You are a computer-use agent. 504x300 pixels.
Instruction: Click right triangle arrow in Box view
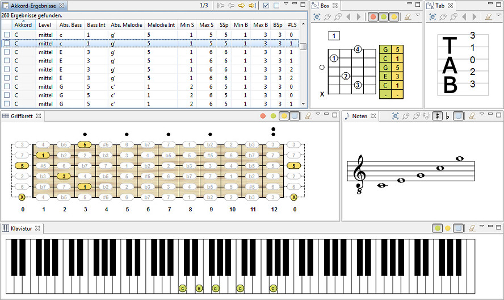click(359, 16)
